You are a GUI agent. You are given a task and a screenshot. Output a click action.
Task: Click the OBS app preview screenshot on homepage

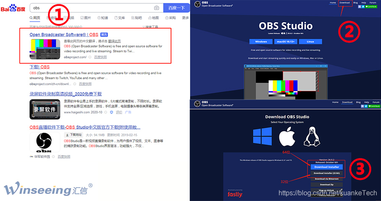click(x=285, y=82)
